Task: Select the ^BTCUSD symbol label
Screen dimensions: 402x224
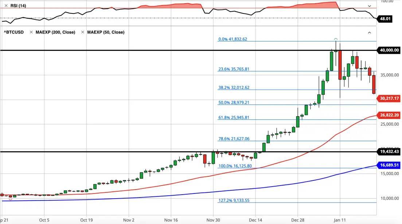Action: click(x=14, y=32)
